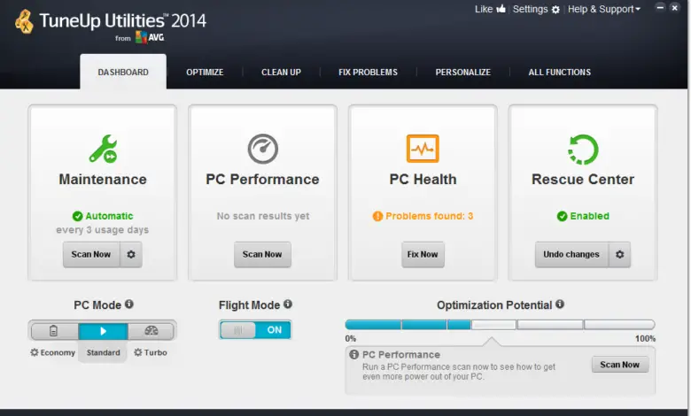Go to the Personalize tab
Viewport: 691px width, 416px height.
463,73
